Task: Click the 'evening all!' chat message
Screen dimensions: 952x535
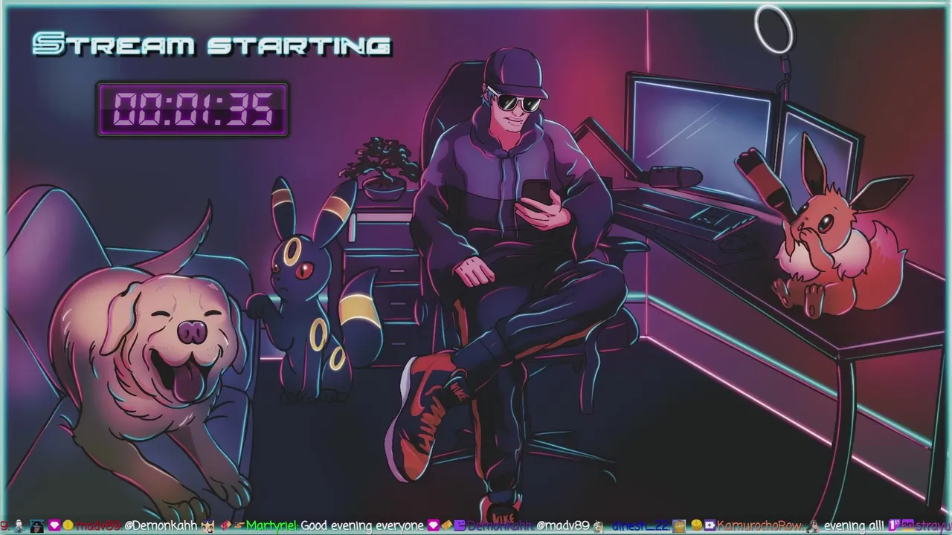Action: click(x=854, y=526)
